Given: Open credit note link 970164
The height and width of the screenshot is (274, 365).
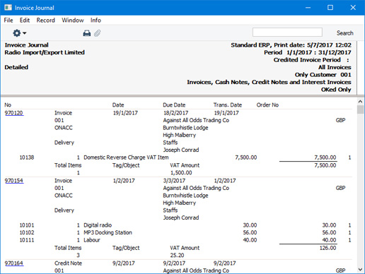Looking at the screenshot, I should (x=14, y=263).
